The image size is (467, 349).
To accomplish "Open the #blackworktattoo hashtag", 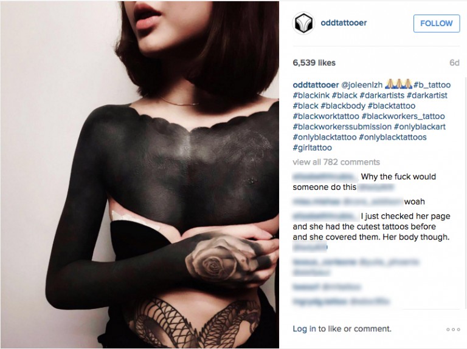I will point(326,117).
